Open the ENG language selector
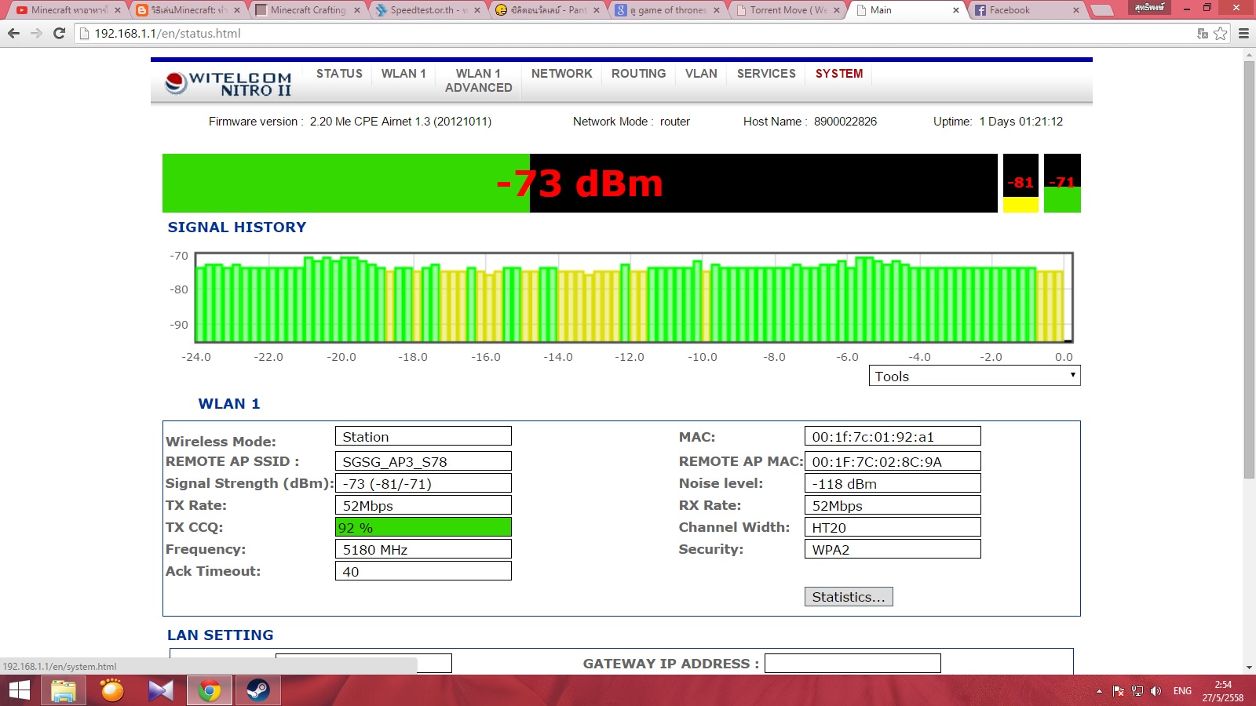Image resolution: width=1256 pixels, height=706 pixels. 1182,691
